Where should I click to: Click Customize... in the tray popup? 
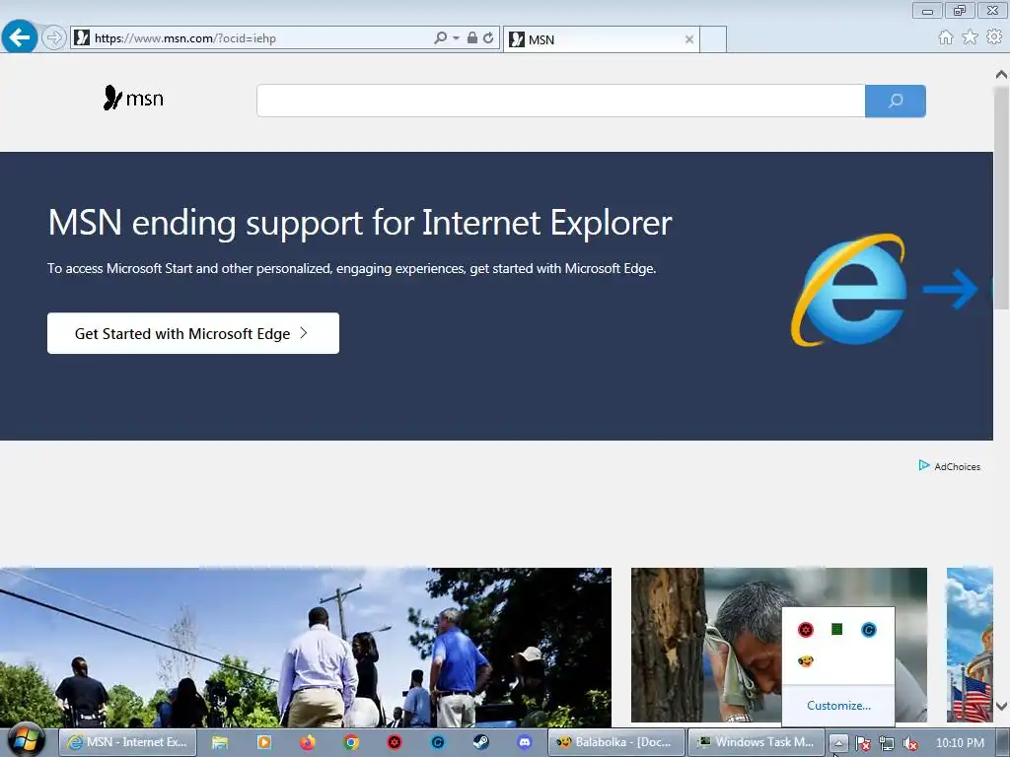point(838,706)
